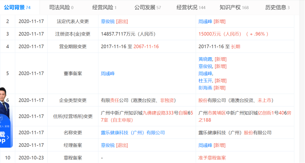
Task: Open 周彧峰 in the 经理备案 row
Action: tap(205, 145)
